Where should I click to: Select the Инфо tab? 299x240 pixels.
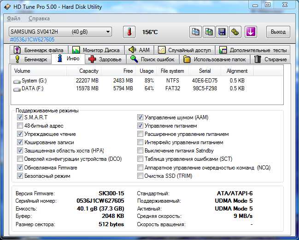(x=68, y=59)
